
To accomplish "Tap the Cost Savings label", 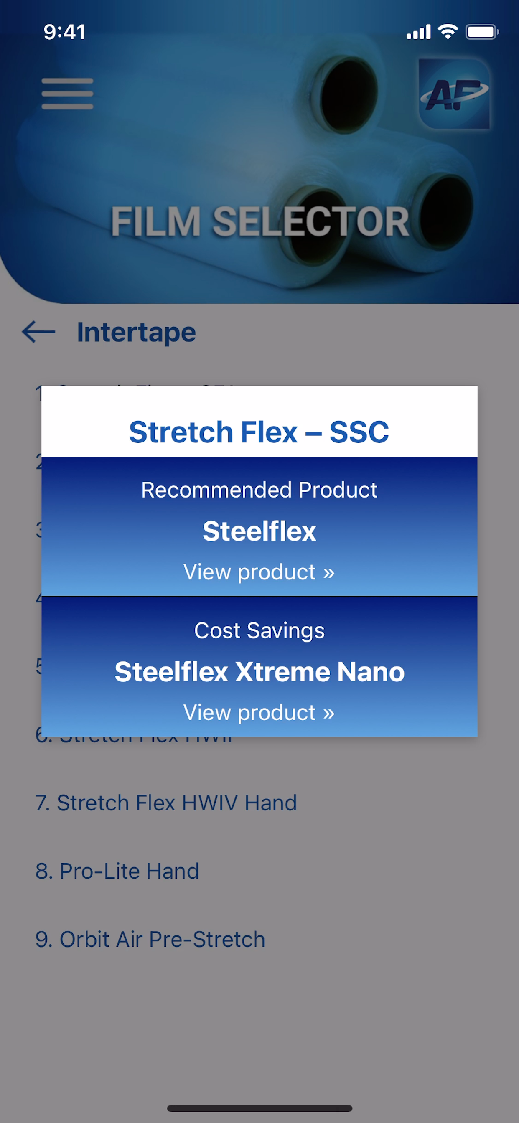I will click(x=259, y=630).
